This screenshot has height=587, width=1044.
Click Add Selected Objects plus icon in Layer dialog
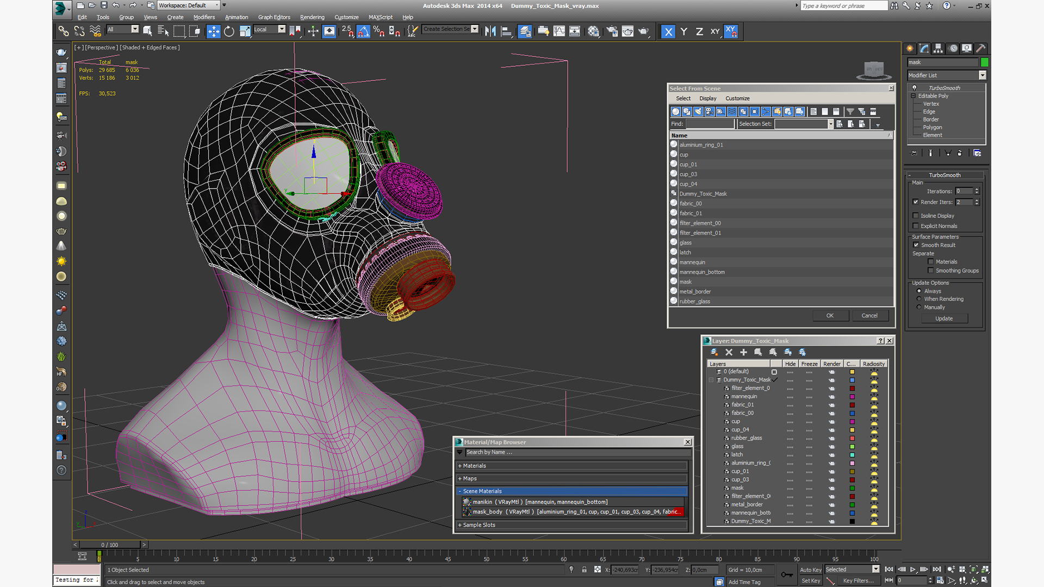click(x=743, y=352)
